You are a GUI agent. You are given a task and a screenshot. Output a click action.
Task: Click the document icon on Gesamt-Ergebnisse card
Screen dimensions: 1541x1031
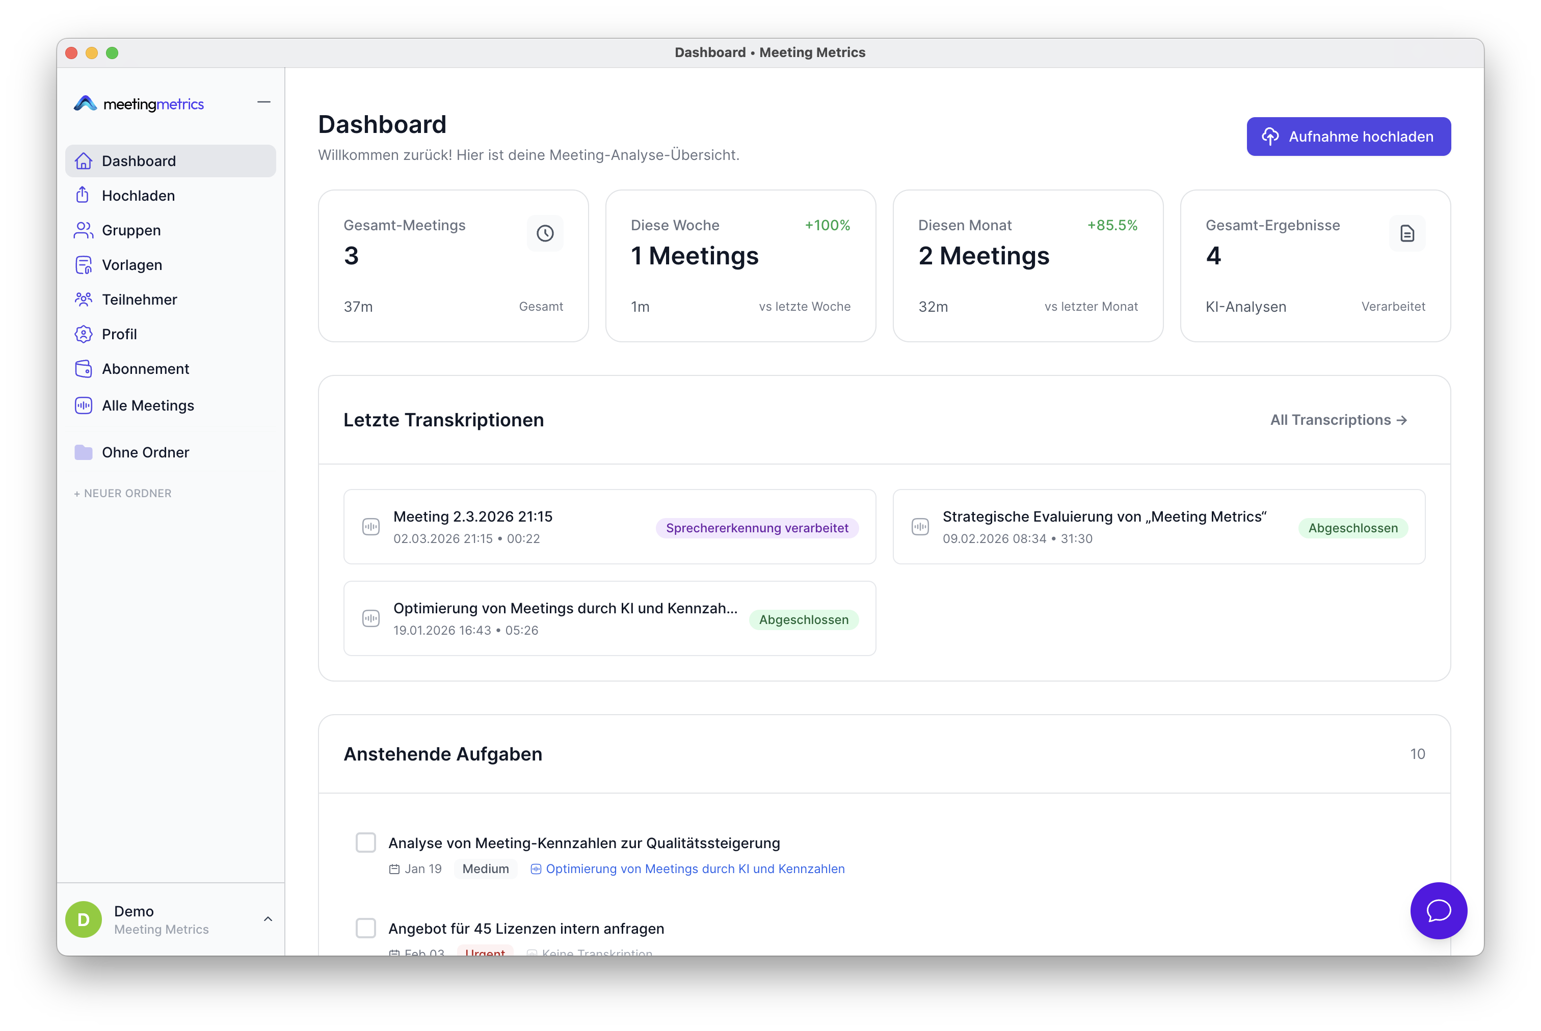[x=1407, y=233]
